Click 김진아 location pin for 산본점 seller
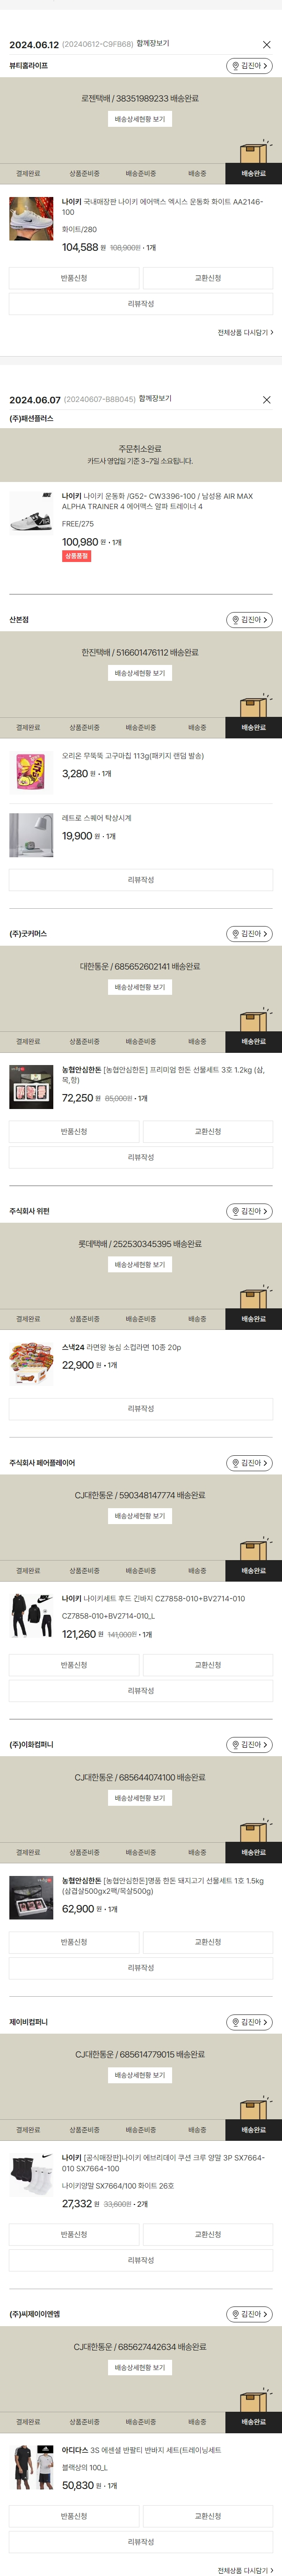The height and width of the screenshot is (2576, 282). (249, 620)
